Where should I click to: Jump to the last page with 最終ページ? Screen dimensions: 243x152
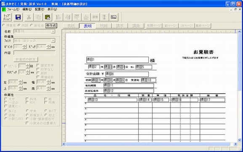(x=203, y=26)
